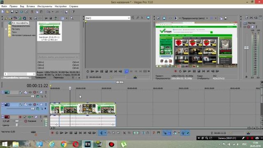
Task: Search project media with the magnifier icon
Action: coord(72,18)
